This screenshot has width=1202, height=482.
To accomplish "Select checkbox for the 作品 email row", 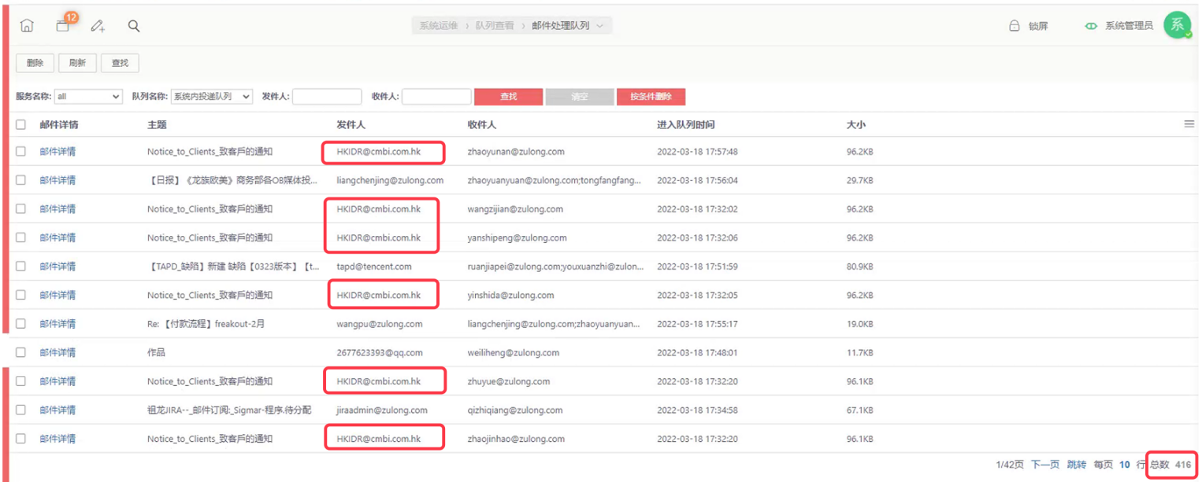I will click(x=21, y=352).
